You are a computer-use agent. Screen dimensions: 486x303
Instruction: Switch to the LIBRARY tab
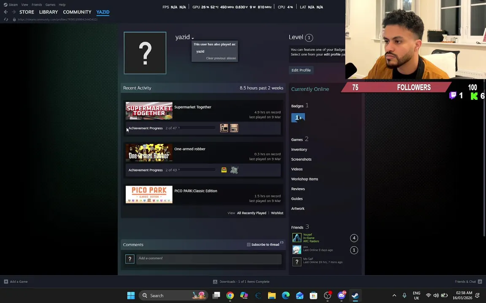coord(49,12)
